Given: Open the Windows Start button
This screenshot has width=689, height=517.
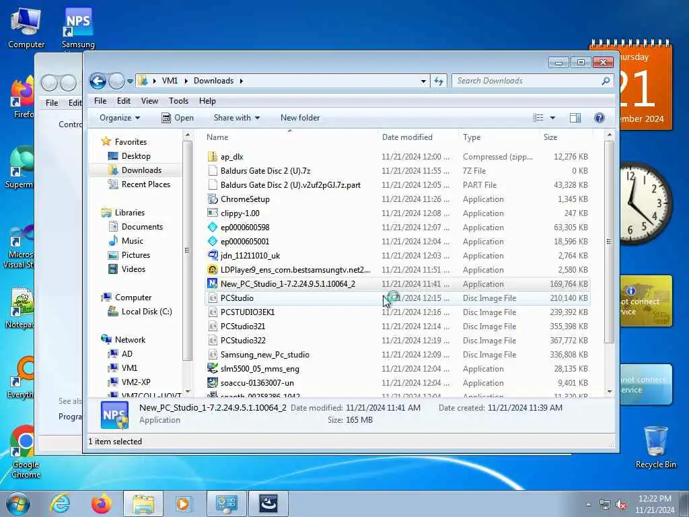Looking at the screenshot, I should [18, 504].
